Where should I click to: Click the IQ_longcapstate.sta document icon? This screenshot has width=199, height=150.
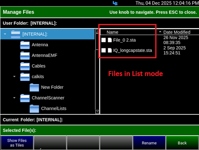109,50
